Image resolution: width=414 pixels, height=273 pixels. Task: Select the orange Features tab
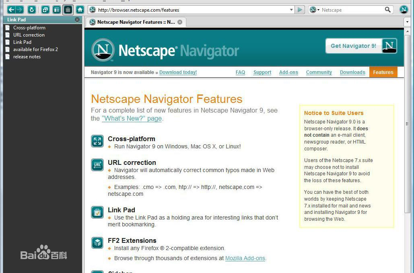(x=383, y=72)
